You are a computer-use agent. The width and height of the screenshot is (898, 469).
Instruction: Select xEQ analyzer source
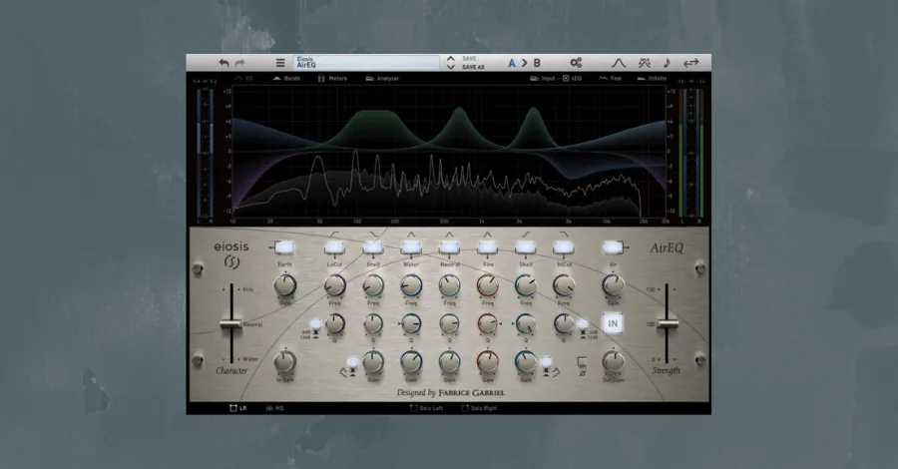(x=572, y=78)
